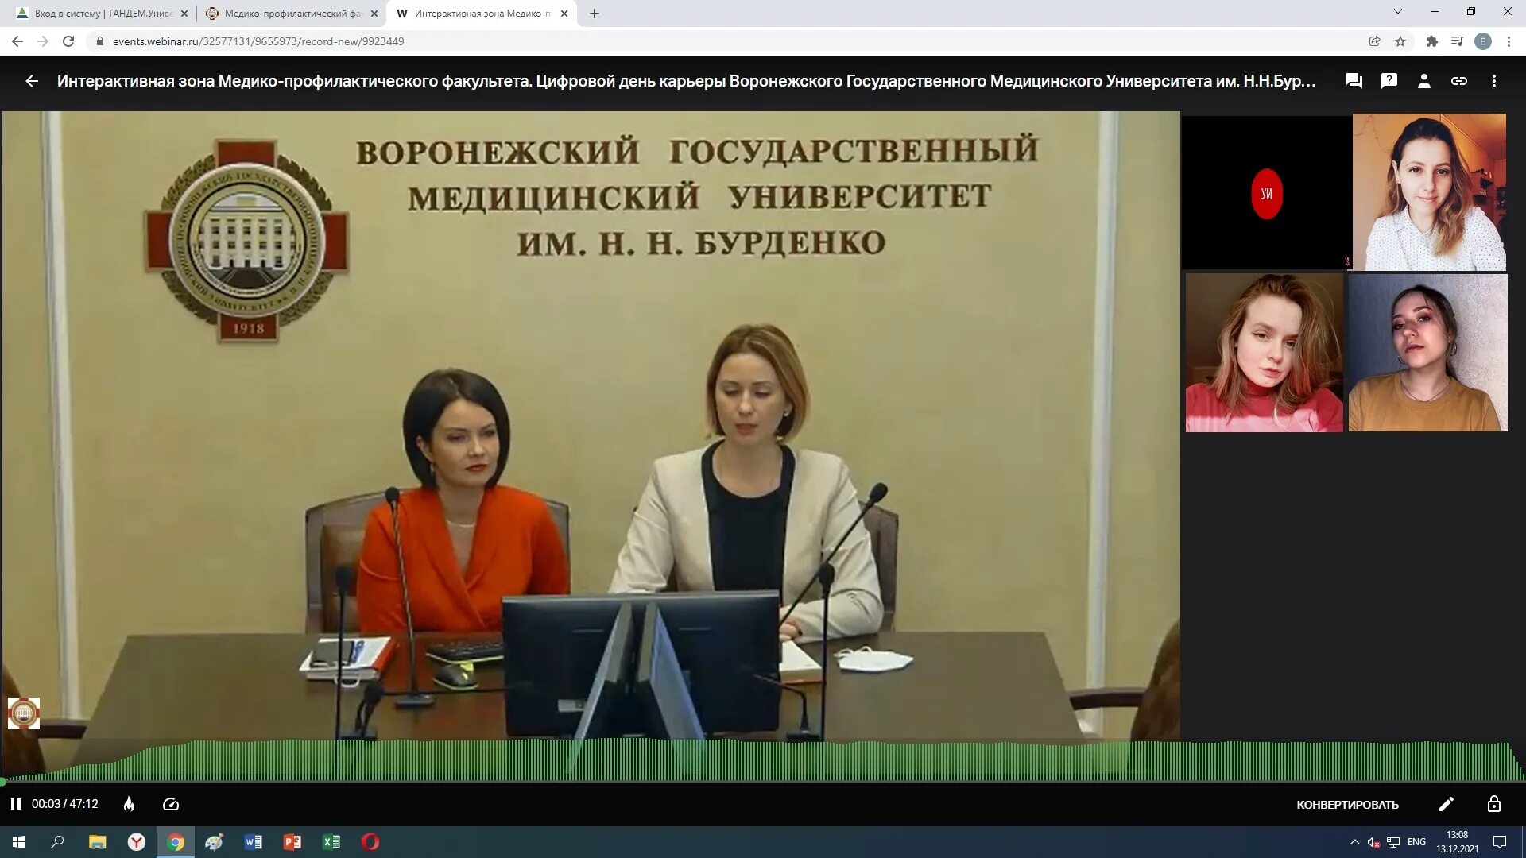Go back using the header arrow
Image resolution: width=1526 pixels, height=858 pixels.
click(x=32, y=81)
